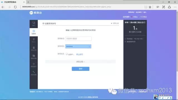
Task: Go back using the browser back arrow
Action: (x=3, y=7)
